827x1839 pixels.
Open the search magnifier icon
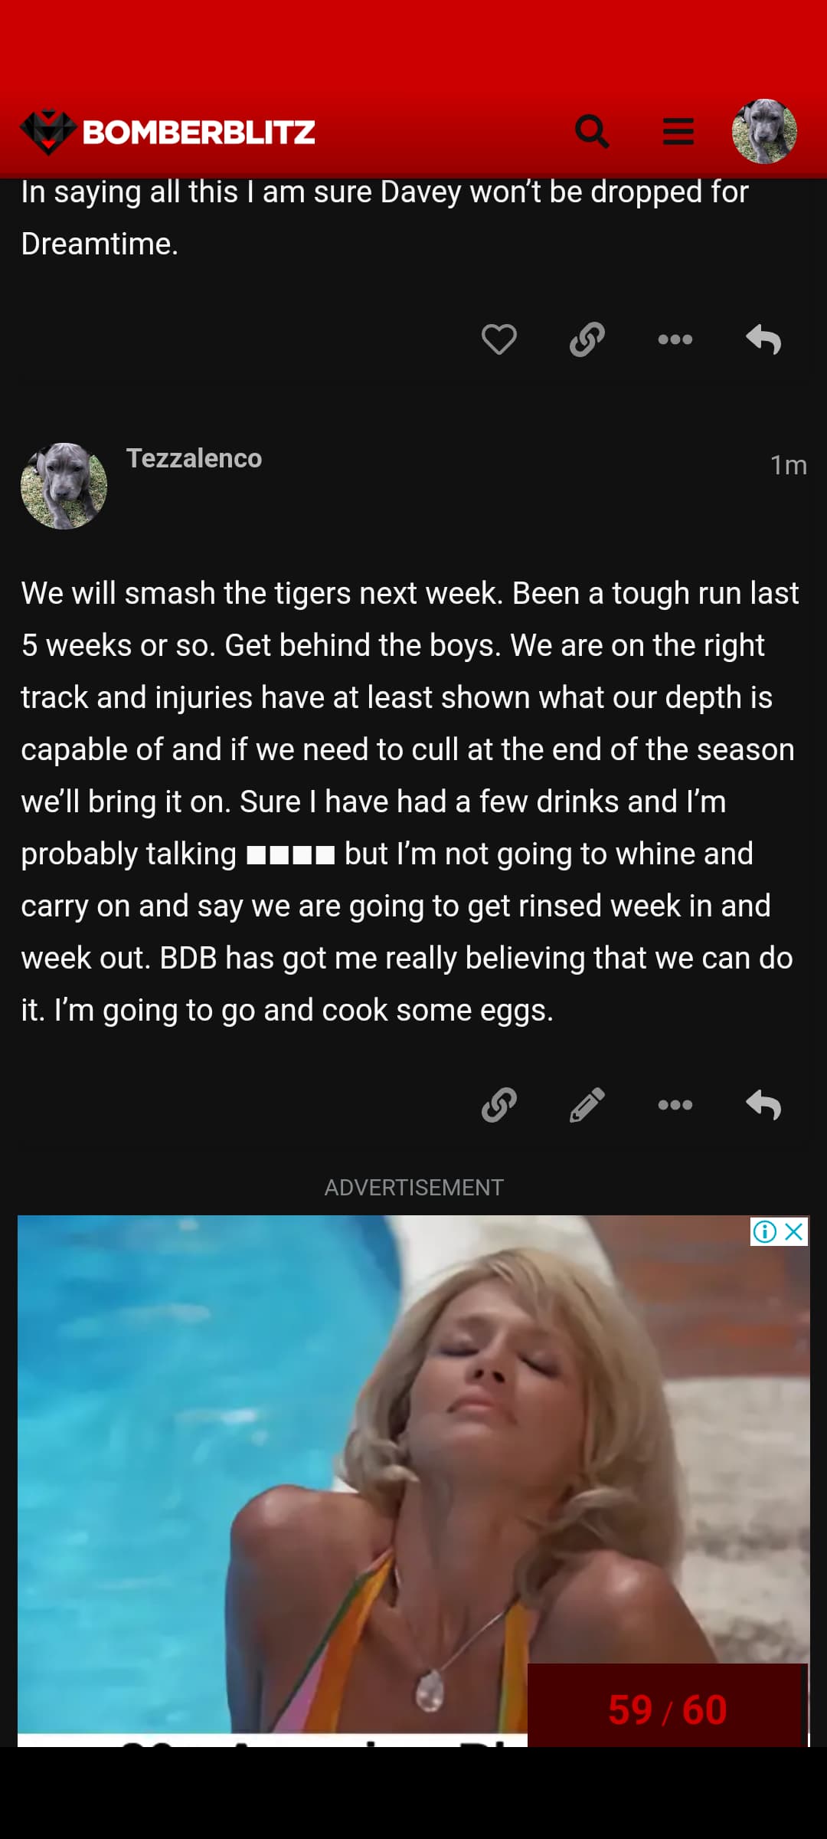tap(592, 132)
